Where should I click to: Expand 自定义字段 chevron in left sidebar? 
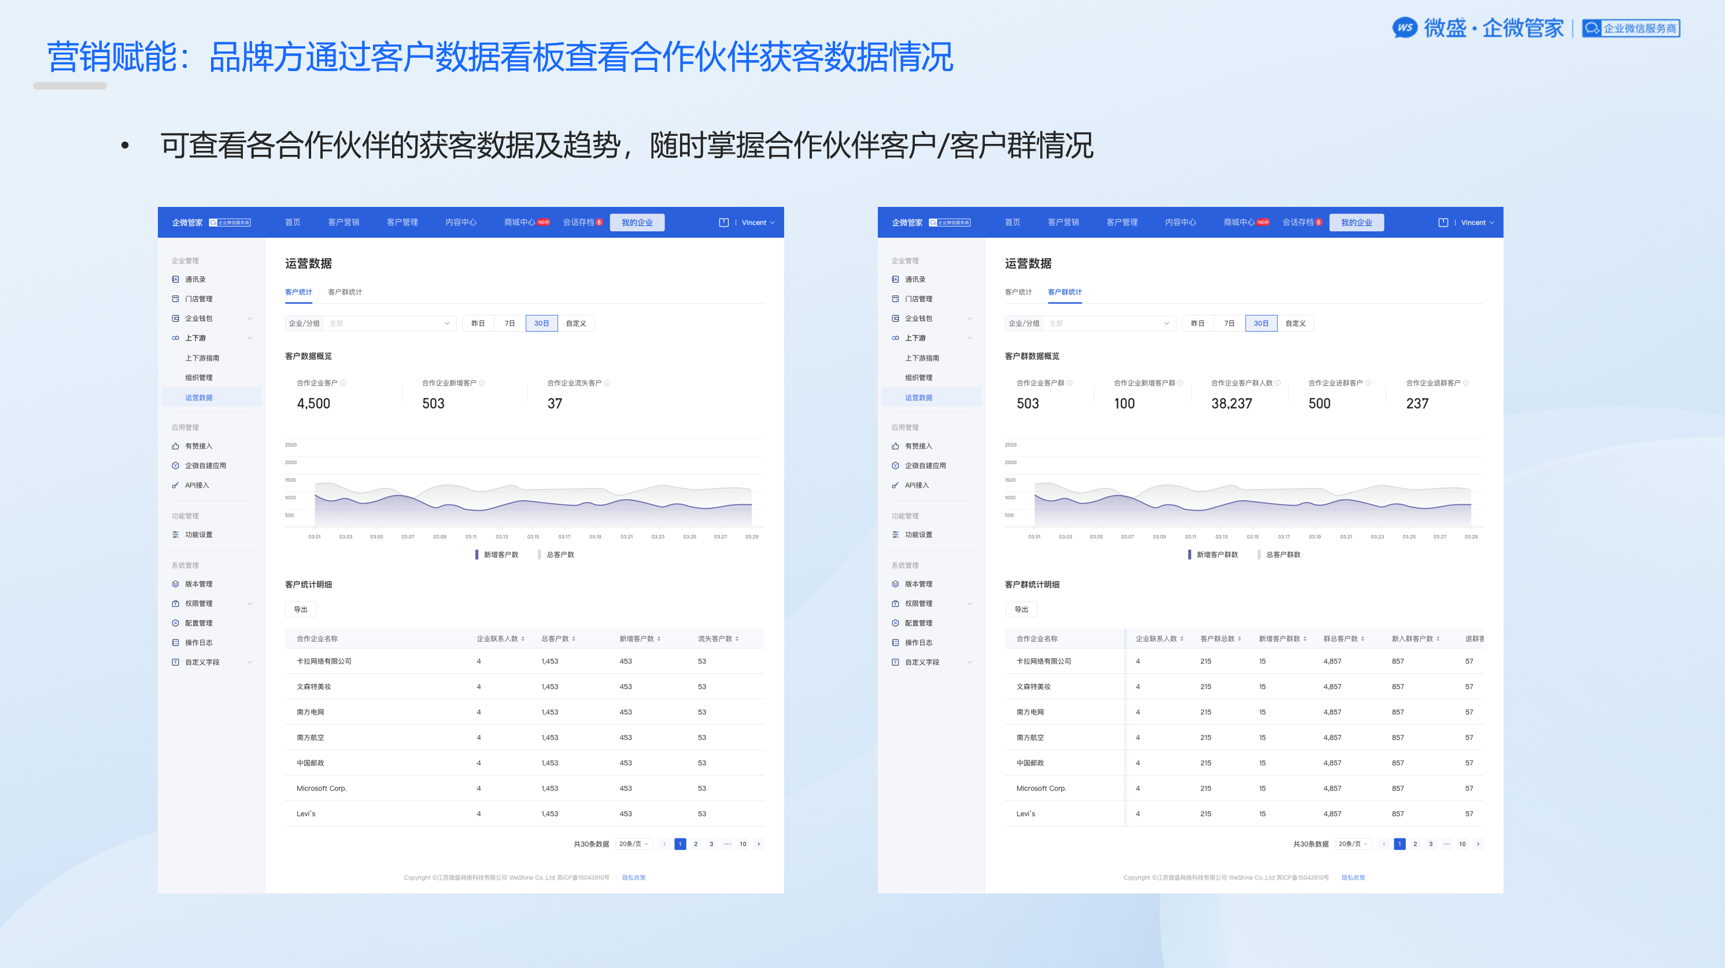click(x=250, y=662)
